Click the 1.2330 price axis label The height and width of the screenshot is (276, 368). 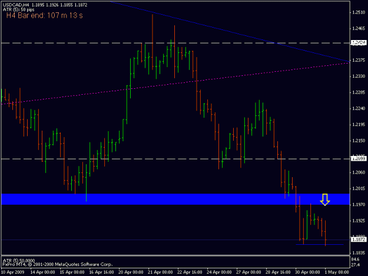coord(359,77)
